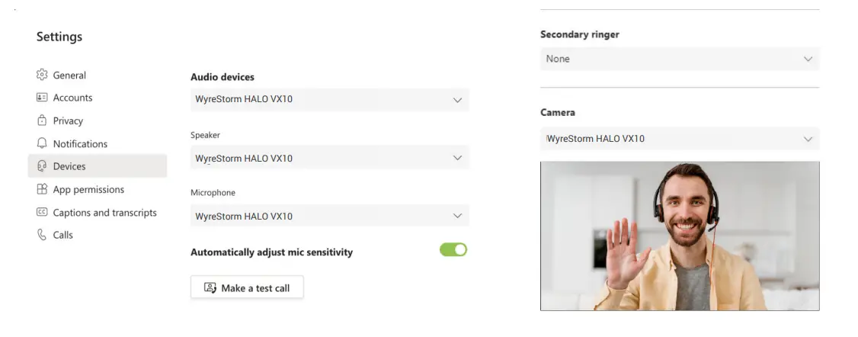Open the Speaker device dropdown
This screenshot has height=337, width=858.
tap(329, 158)
